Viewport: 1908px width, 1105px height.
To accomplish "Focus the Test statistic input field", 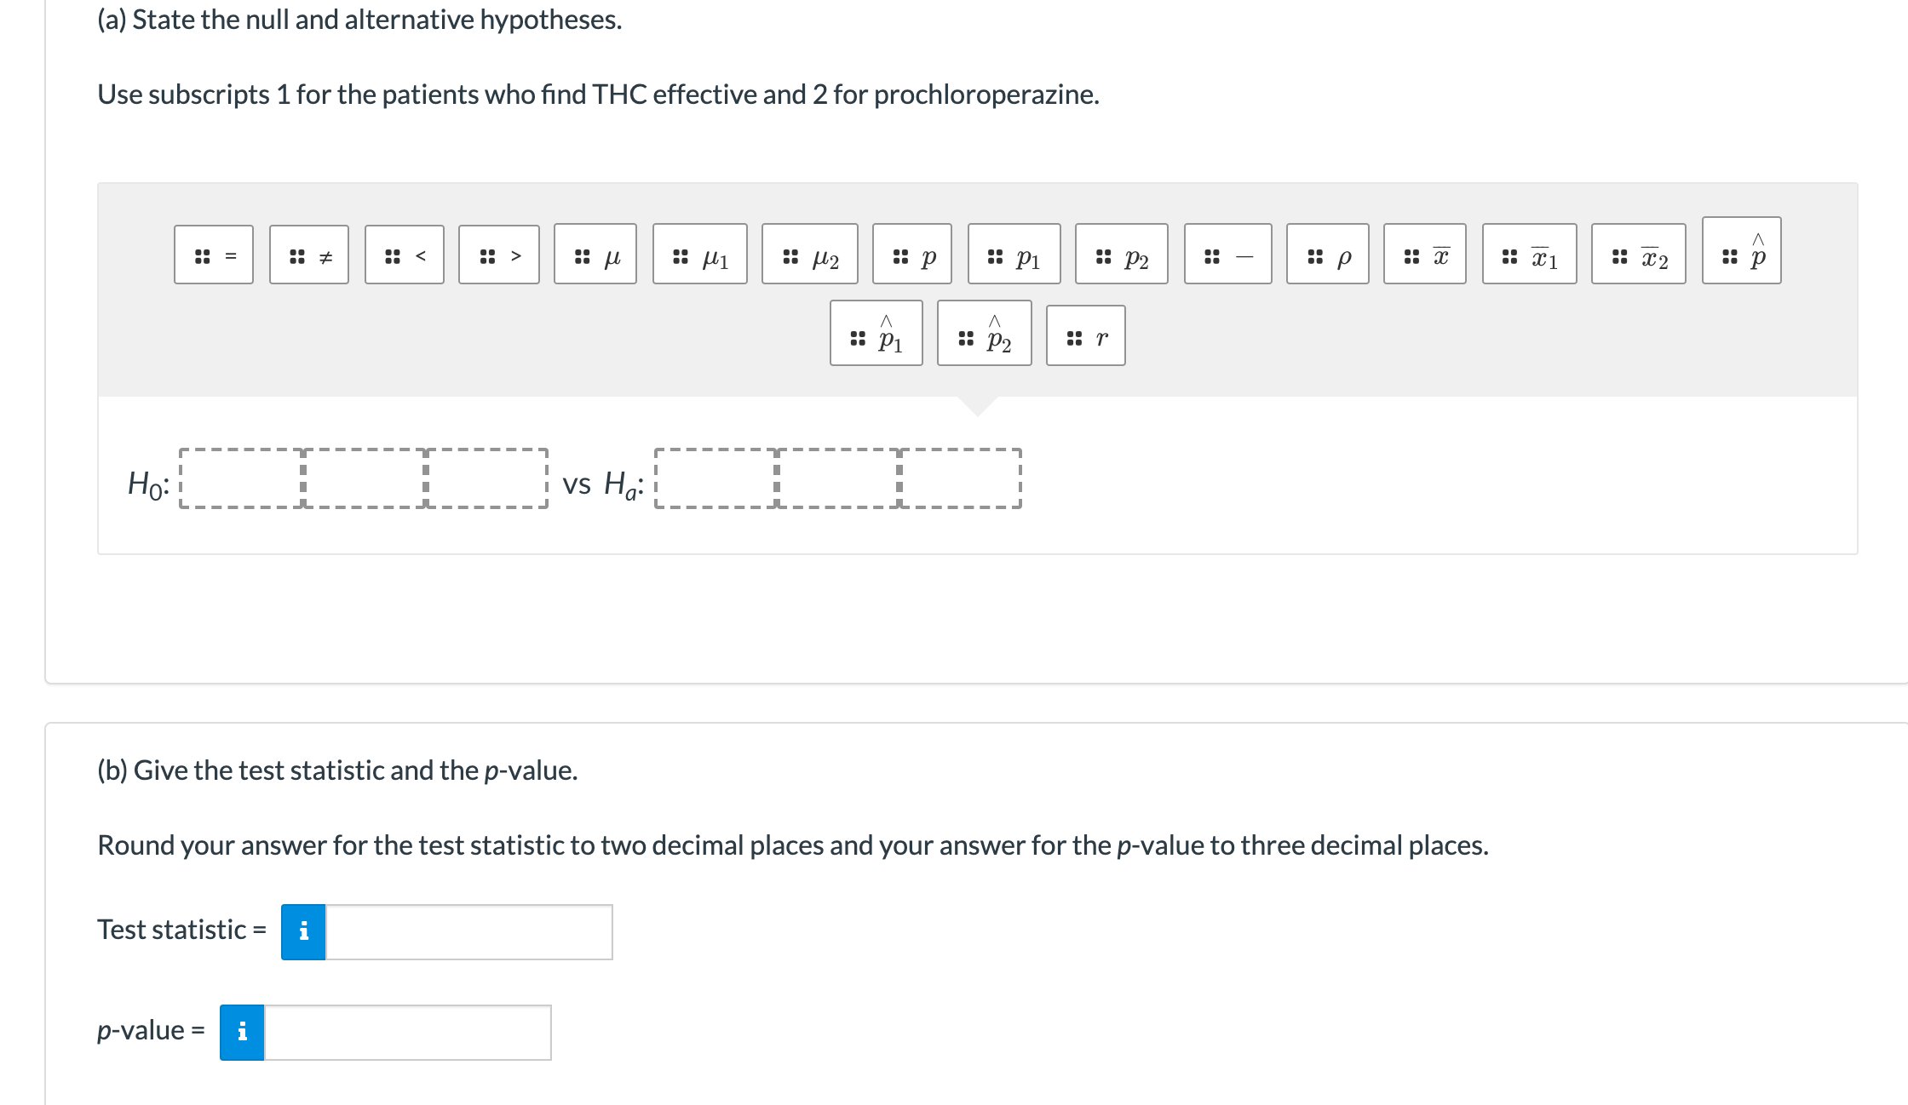I will point(469,932).
